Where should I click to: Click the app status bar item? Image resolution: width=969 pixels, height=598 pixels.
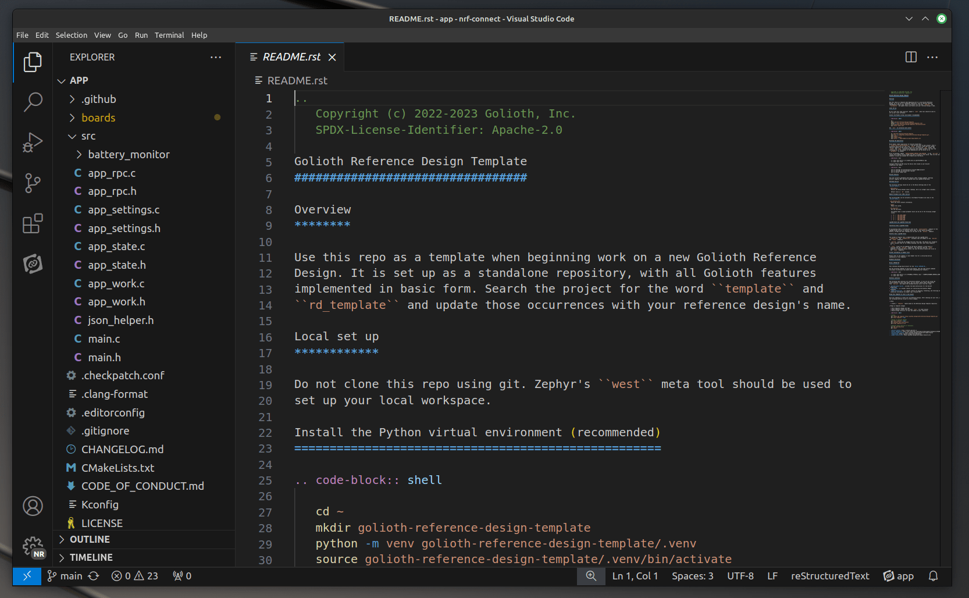pyautogui.click(x=899, y=576)
